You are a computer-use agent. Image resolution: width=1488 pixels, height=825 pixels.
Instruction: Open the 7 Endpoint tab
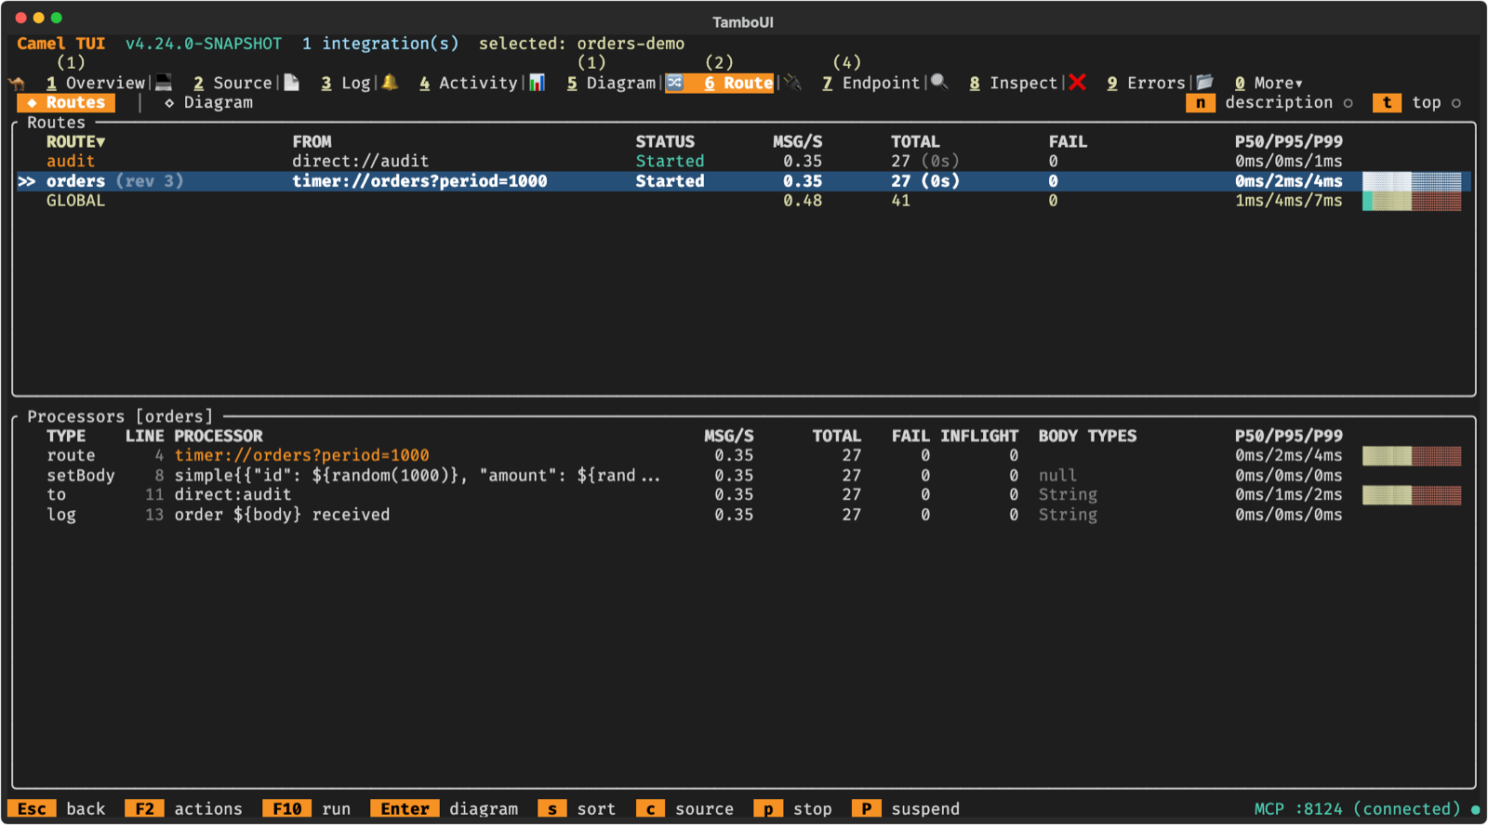coord(870,83)
